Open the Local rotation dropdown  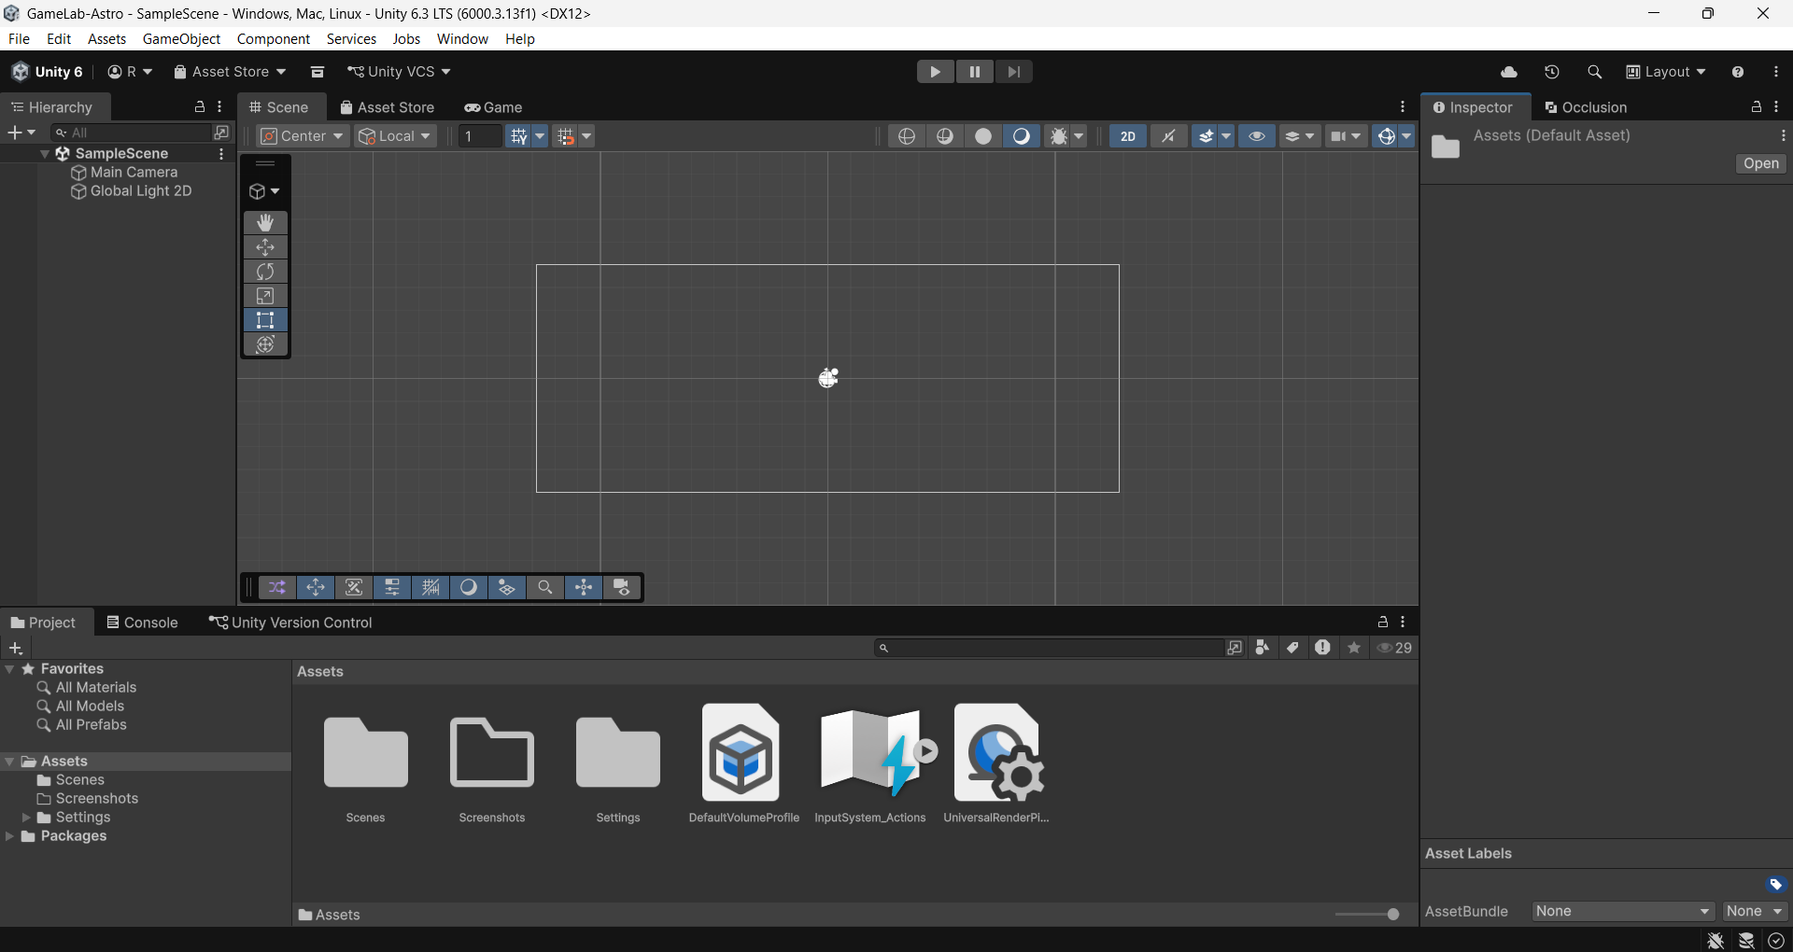click(395, 136)
